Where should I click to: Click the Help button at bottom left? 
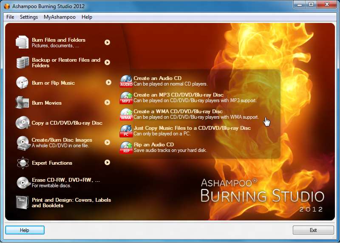point(25,230)
